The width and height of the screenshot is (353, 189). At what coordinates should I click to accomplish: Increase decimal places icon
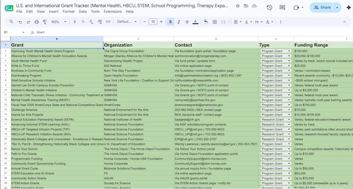click(100, 22)
